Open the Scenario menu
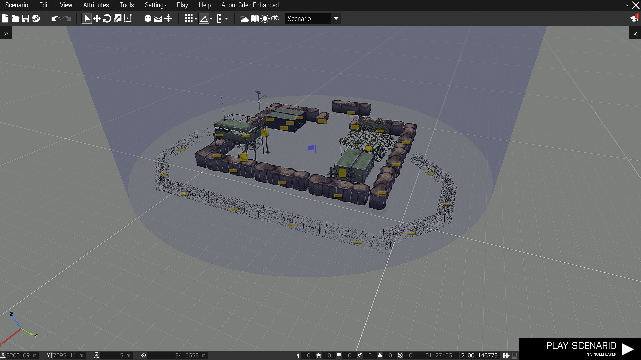 tap(17, 5)
